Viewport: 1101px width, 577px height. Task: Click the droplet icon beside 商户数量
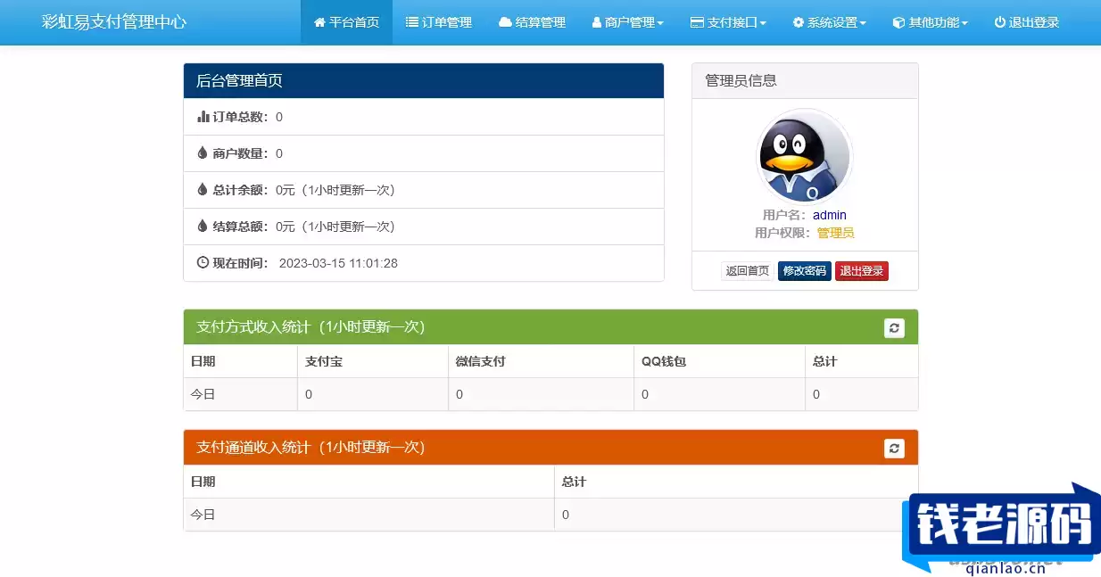(x=203, y=153)
